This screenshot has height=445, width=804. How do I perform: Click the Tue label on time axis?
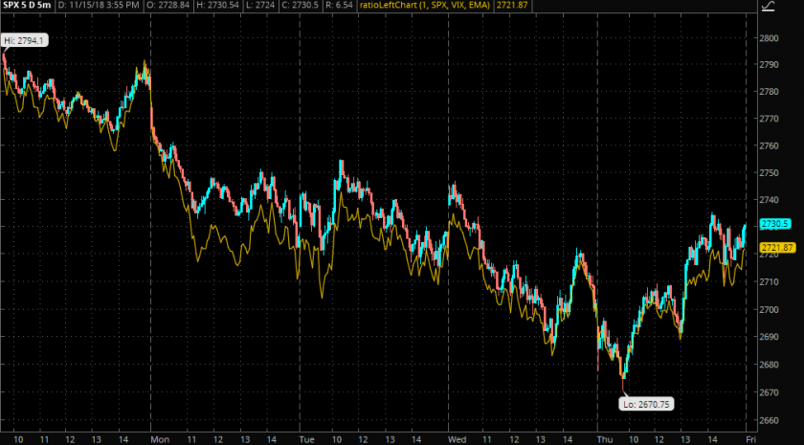(306, 438)
